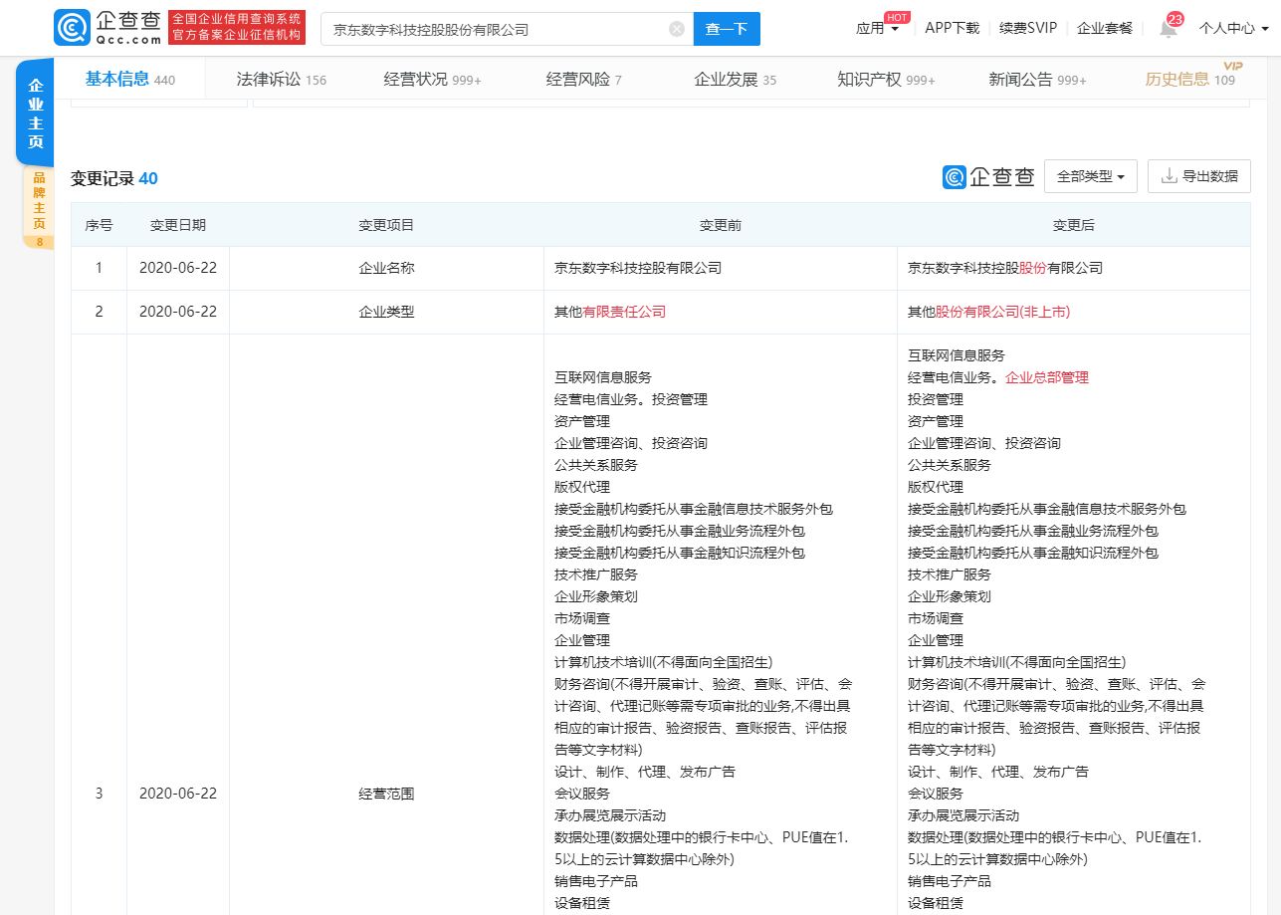Click the 变更日期 column header
Image resolution: width=1281 pixels, height=915 pixels.
pyautogui.click(x=178, y=225)
